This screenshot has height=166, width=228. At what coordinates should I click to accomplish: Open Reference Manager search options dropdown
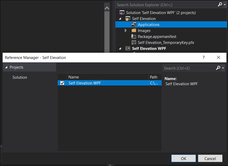pyautogui.click(x=223, y=68)
